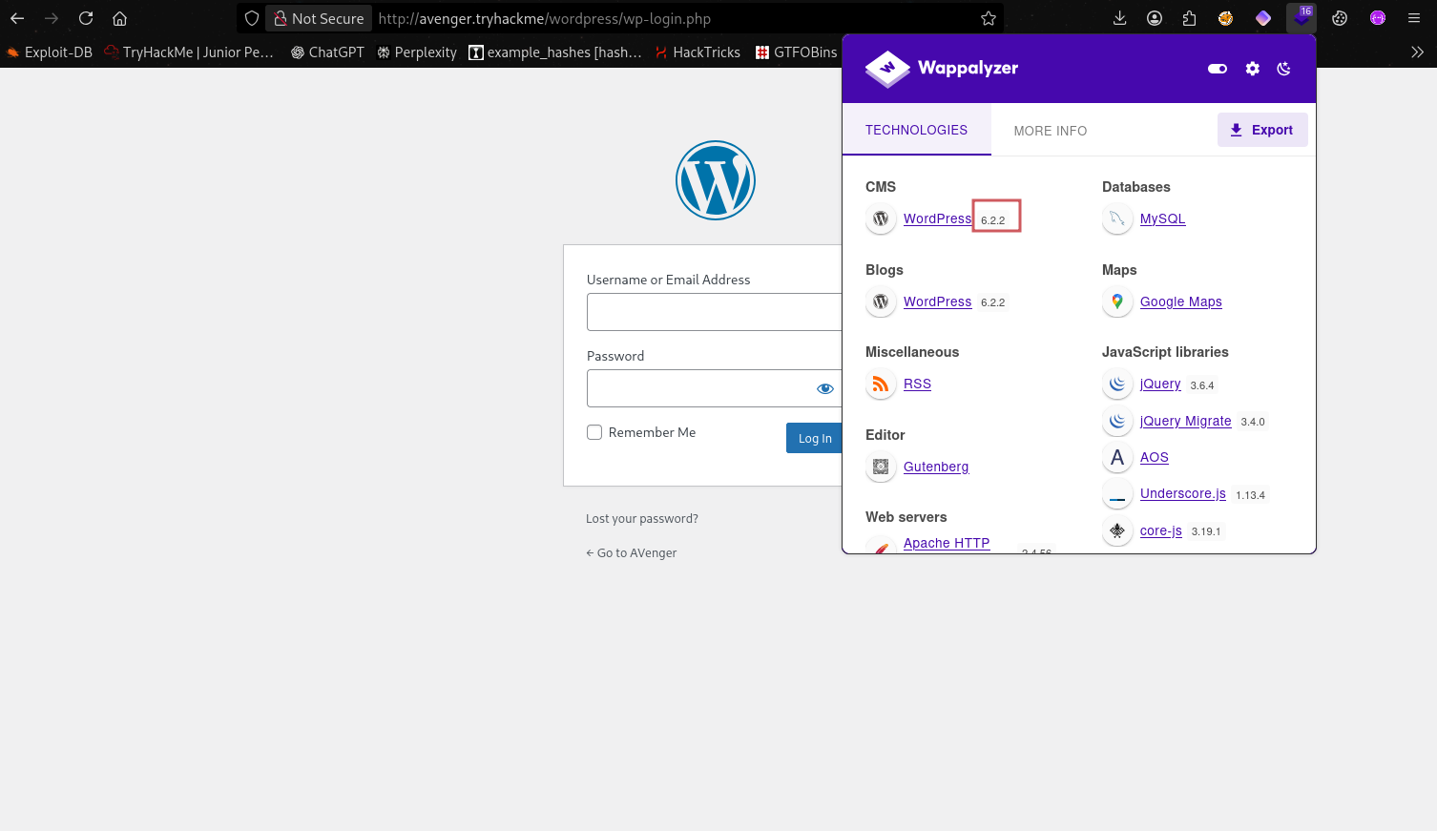Screen dimensions: 1437x831
Task: Reload the page with refresh icon
Action: [x=86, y=18]
